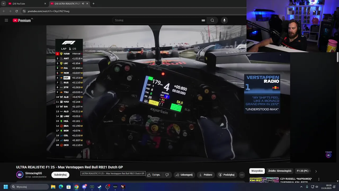Open the on-screen keyboard in search box

[x=203, y=20]
